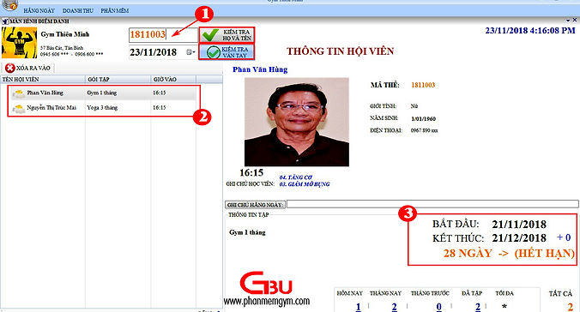Click the ĐÃ TẬP count link
The width and height of the screenshot is (580, 312).
(x=478, y=307)
